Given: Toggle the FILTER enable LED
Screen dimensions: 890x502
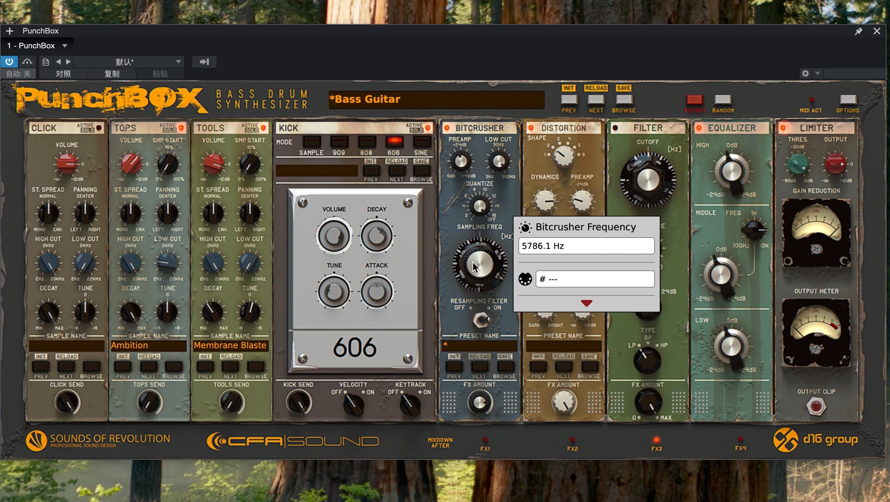Looking at the screenshot, I should point(615,128).
